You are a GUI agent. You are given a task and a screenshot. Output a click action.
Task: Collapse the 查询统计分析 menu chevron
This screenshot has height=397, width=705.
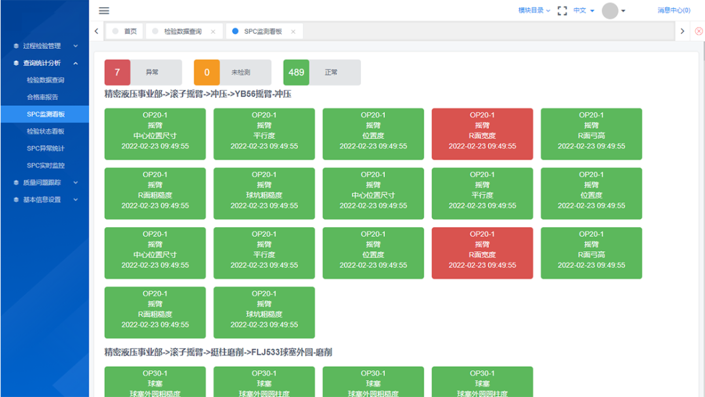coord(76,63)
